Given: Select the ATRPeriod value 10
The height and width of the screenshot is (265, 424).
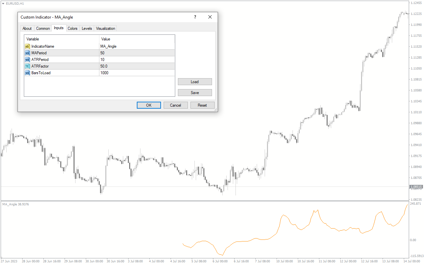Looking at the screenshot, I should (102, 60).
